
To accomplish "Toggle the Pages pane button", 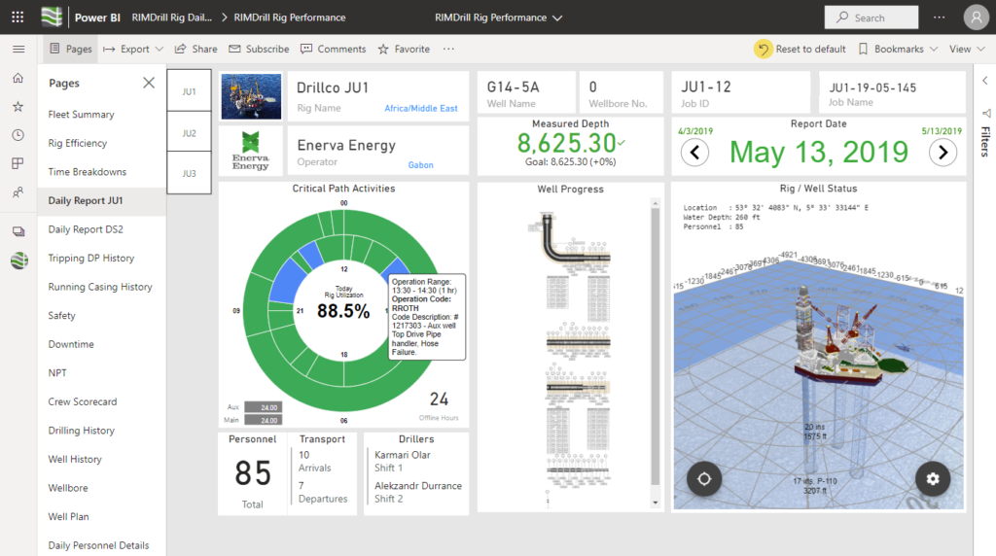I will tap(70, 49).
